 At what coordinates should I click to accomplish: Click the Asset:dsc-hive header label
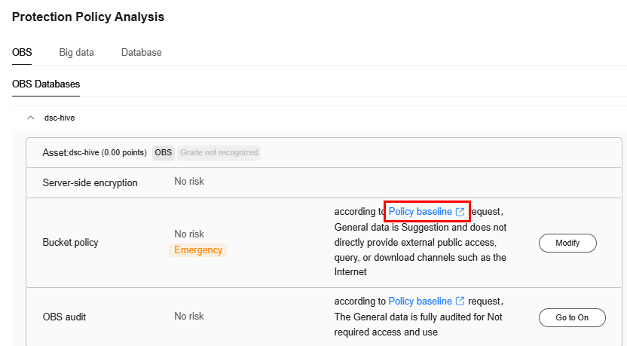pos(95,152)
